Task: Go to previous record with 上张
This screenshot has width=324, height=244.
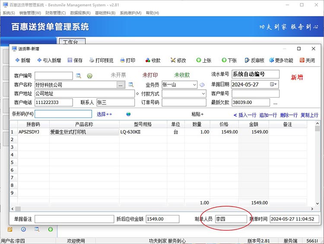Action: [x=204, y=60]
